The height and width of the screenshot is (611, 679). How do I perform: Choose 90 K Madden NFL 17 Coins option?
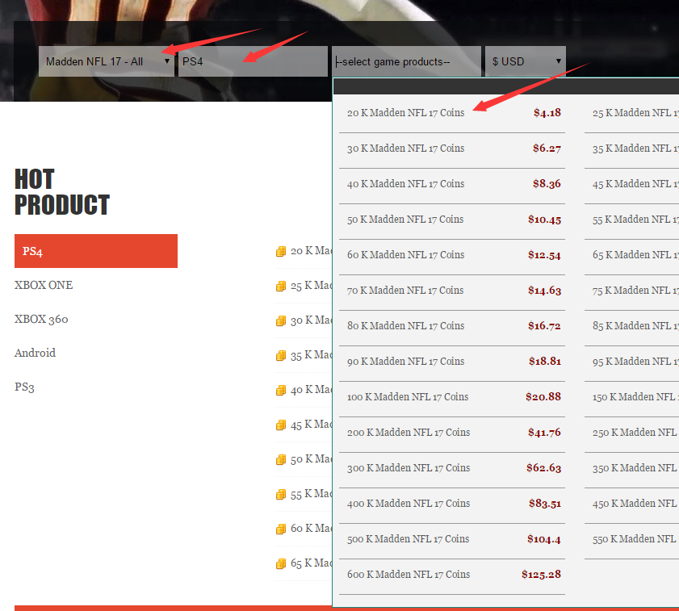(451, 362)
